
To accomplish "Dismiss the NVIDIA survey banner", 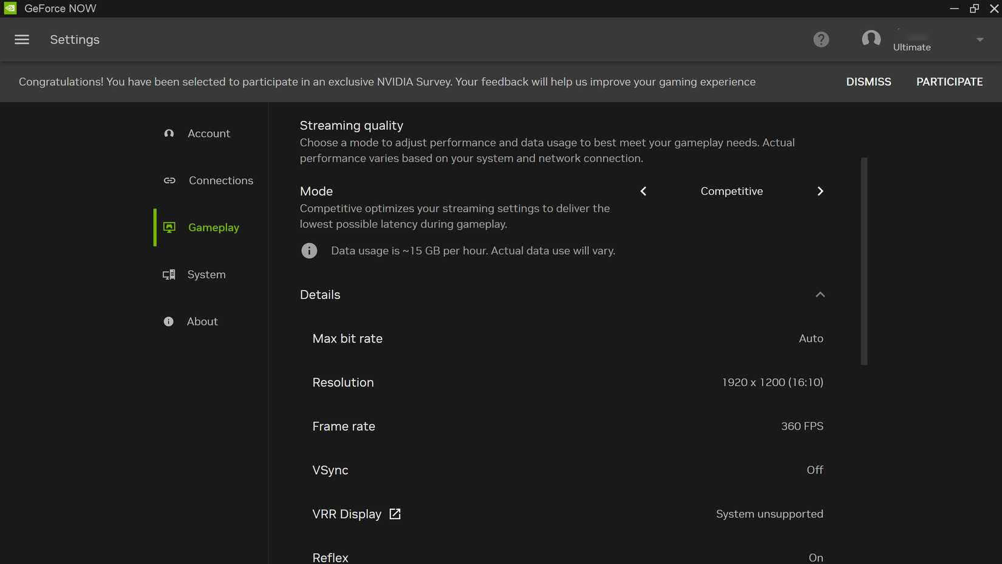I will (x=868, y=81).
